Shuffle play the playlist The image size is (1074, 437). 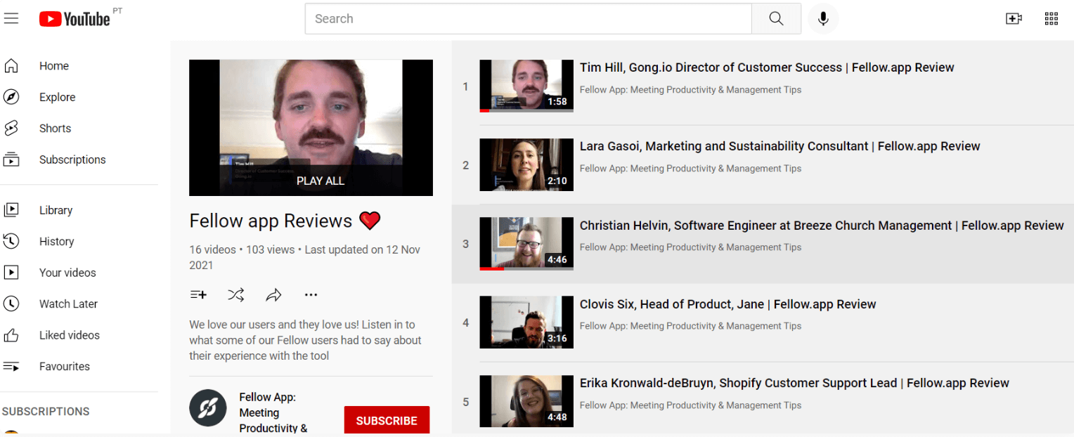pos(236,295)
